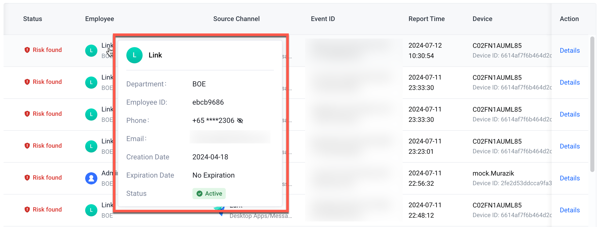602x227 pixels.
Task: Click the risk shield icon in the 10:30:54 row
Action: (x=27, y=50)
